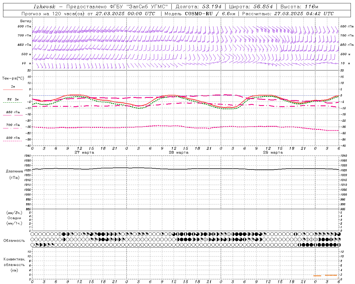Screen dimensions: 355x284
Task: Click the "(мм/3ч.)" precipitation unit label
Action: 14,213
